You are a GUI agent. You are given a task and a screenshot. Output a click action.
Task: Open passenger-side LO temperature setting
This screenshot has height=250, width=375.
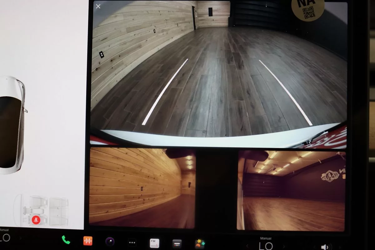point(266,246)
